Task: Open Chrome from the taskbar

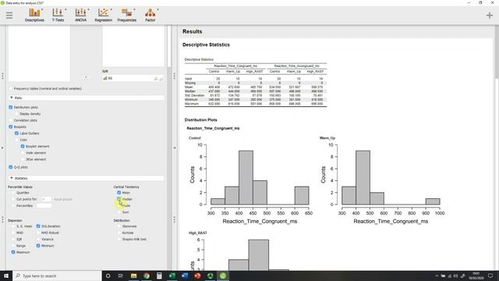Action: (147, 276)
